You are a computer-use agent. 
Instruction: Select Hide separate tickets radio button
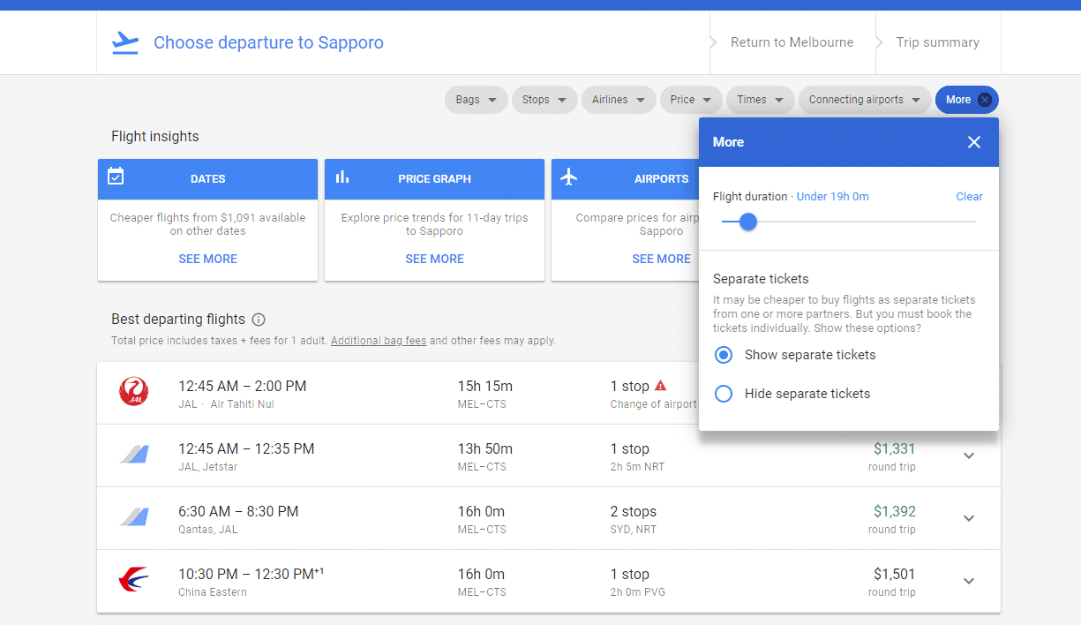pyautogui.click(x=724, y=394)
